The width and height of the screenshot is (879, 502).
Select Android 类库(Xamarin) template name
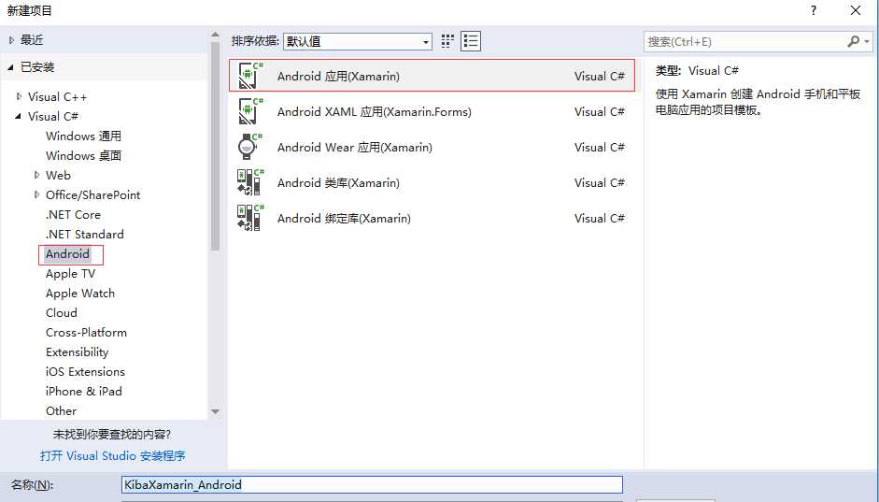[x=338, y=183]
